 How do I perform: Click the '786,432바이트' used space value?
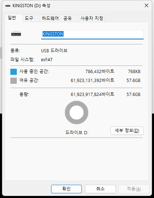click(100, 72)
